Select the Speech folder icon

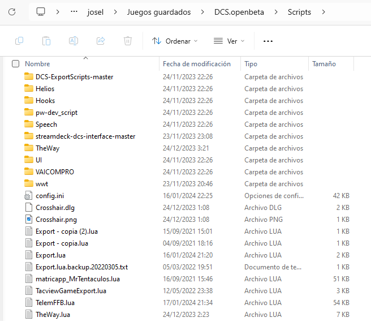(29, 124)
